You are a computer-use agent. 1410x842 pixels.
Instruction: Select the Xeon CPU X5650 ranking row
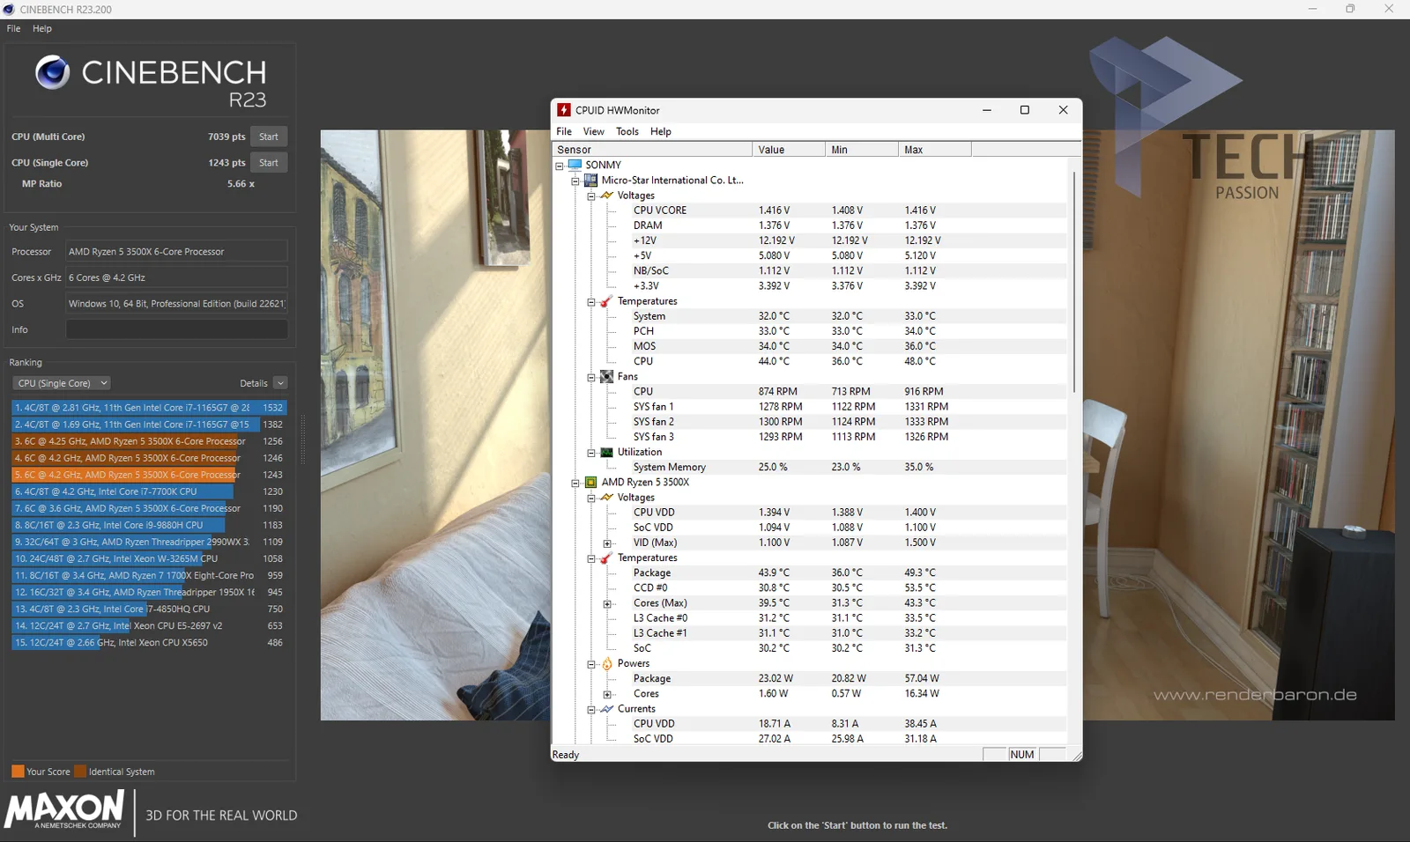click(x=149, y=642)
